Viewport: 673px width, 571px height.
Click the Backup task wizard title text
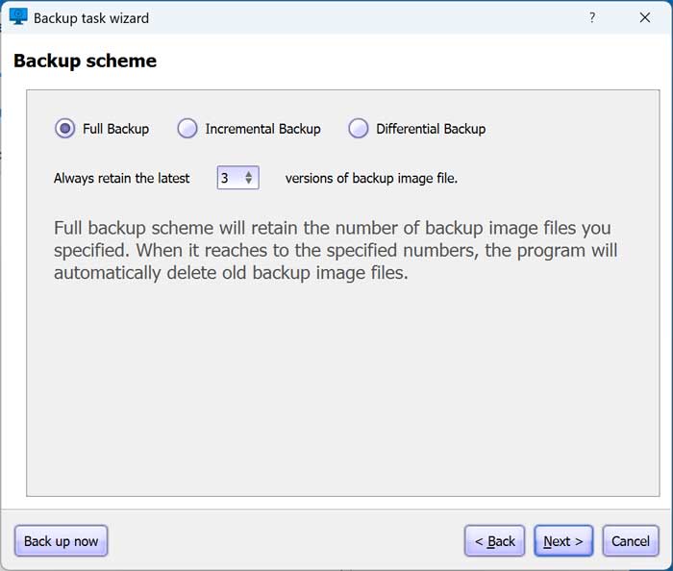(91, 18)
